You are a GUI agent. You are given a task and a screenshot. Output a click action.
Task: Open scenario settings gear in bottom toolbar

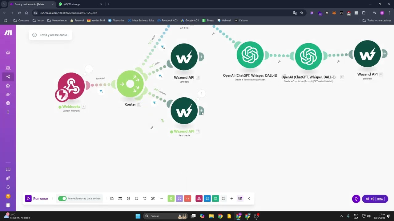coord(128,199)
